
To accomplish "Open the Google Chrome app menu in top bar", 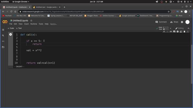I will click(x=21, y=2).
